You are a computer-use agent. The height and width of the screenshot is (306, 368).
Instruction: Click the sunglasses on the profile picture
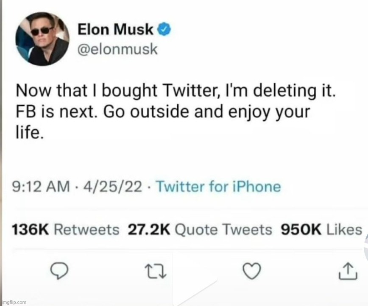pyautogui.click(x=42, y=31)
